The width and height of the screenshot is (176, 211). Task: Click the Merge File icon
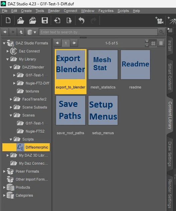coord(33,20)
